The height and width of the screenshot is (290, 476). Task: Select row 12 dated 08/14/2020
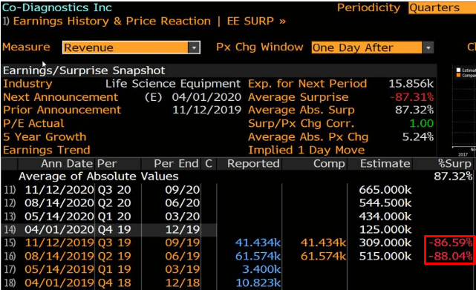tap(237, 203)
